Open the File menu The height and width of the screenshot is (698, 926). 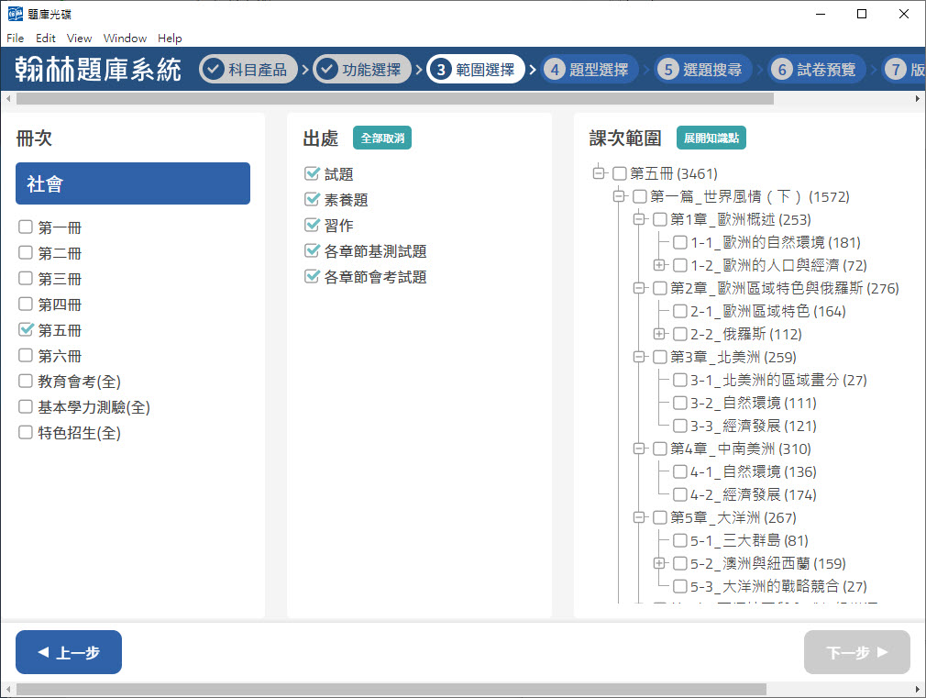point(15,39)
